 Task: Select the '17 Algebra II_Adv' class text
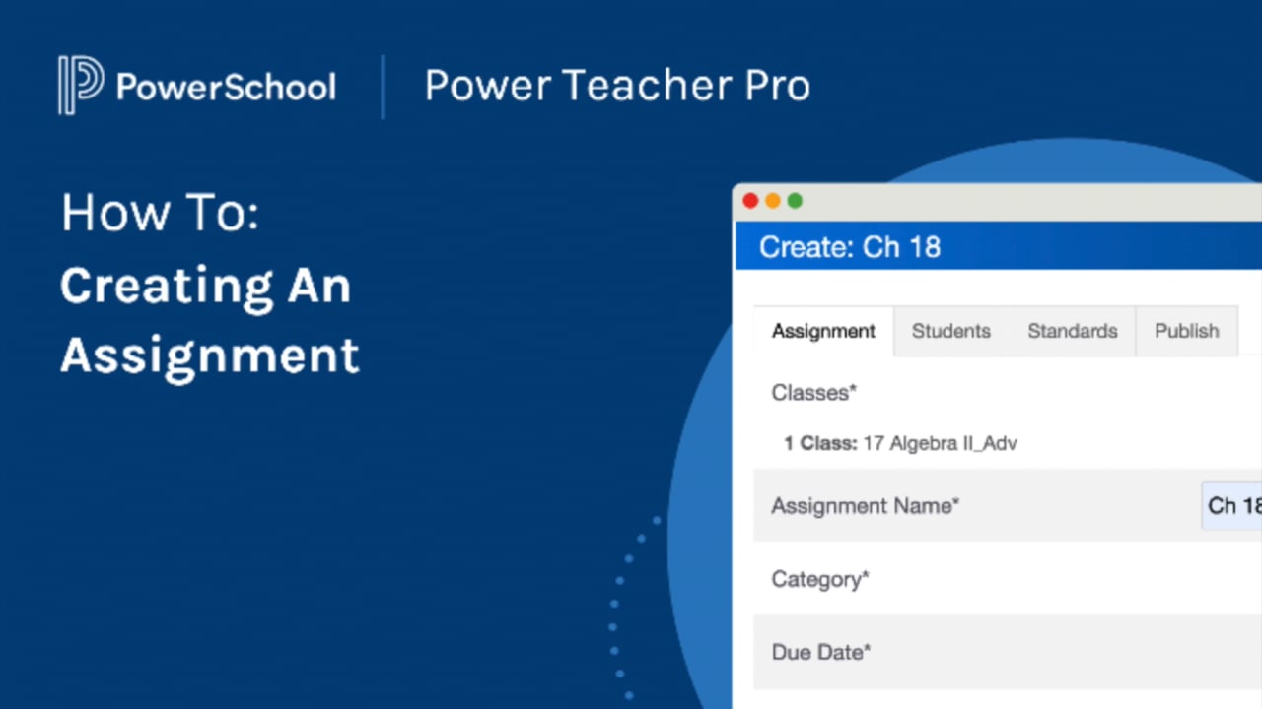pyautogui.click(x=940, y=443)
